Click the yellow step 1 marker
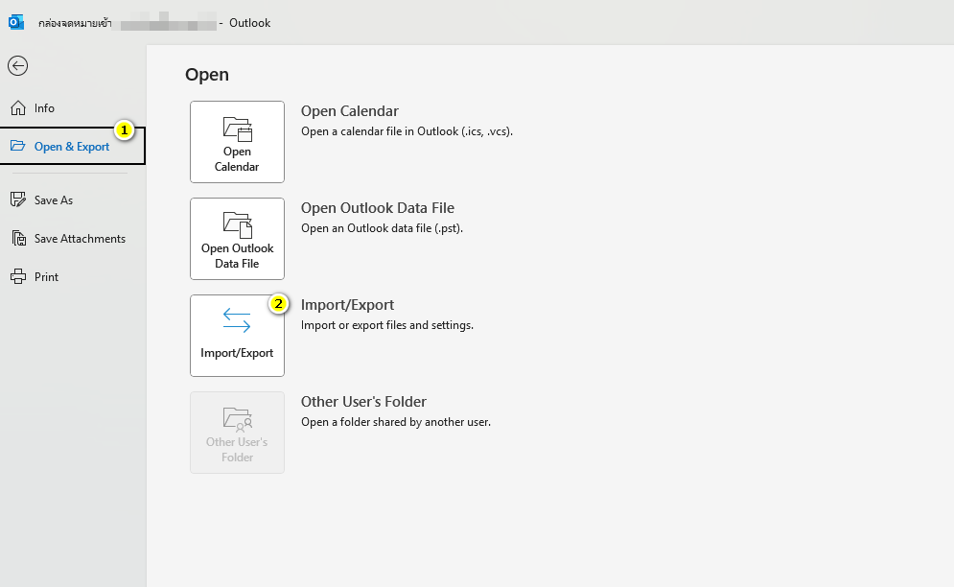This screenshot has height=587, width=954. [x=124, y=129]
